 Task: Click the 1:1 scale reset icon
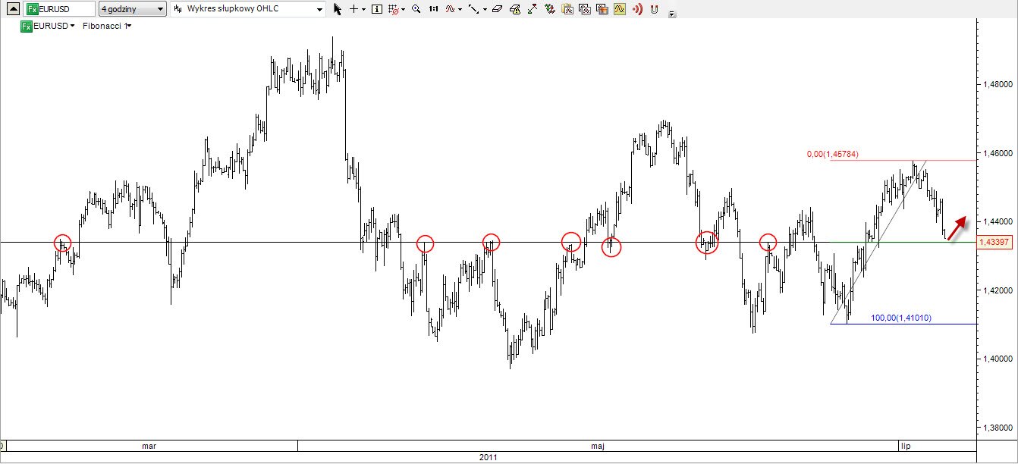tap(433, 9)
